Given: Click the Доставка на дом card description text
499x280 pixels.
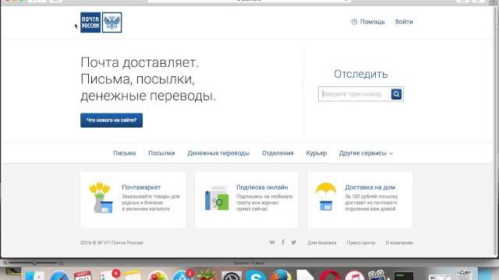Looking at the screenshot, I should click(x=371, y=202).
